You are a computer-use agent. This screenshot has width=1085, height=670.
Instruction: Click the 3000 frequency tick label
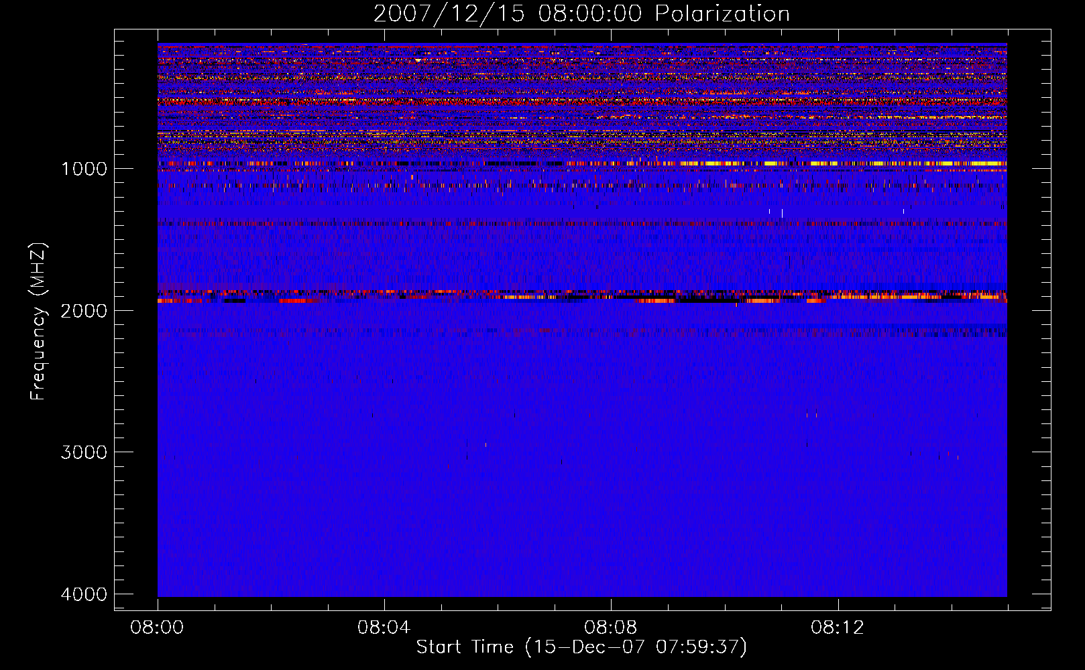click(84, 452)
